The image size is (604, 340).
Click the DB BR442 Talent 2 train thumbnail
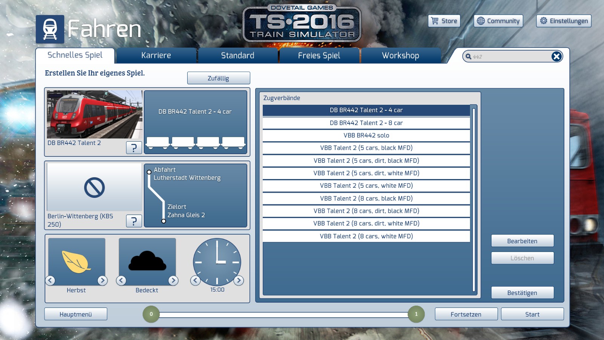pyautogui.click(x=94, y=114)
